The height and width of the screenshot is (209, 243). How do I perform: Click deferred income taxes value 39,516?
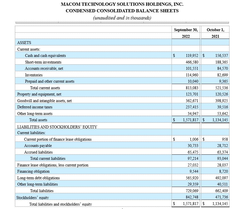tap(223, 107)
